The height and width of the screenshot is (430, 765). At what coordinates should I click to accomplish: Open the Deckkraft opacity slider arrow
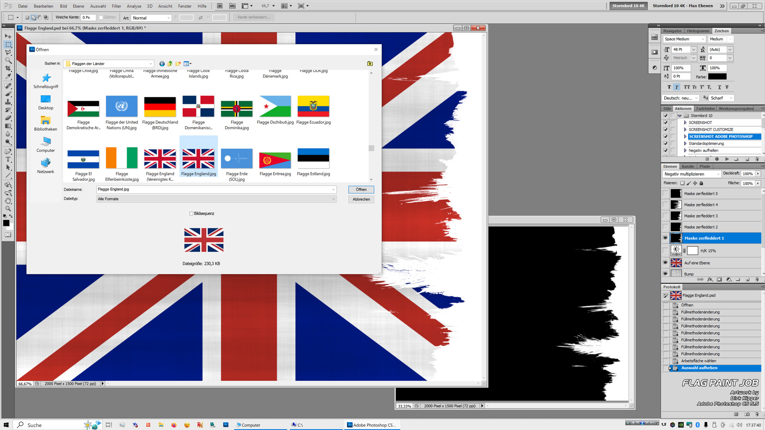[x=758, y=174]
